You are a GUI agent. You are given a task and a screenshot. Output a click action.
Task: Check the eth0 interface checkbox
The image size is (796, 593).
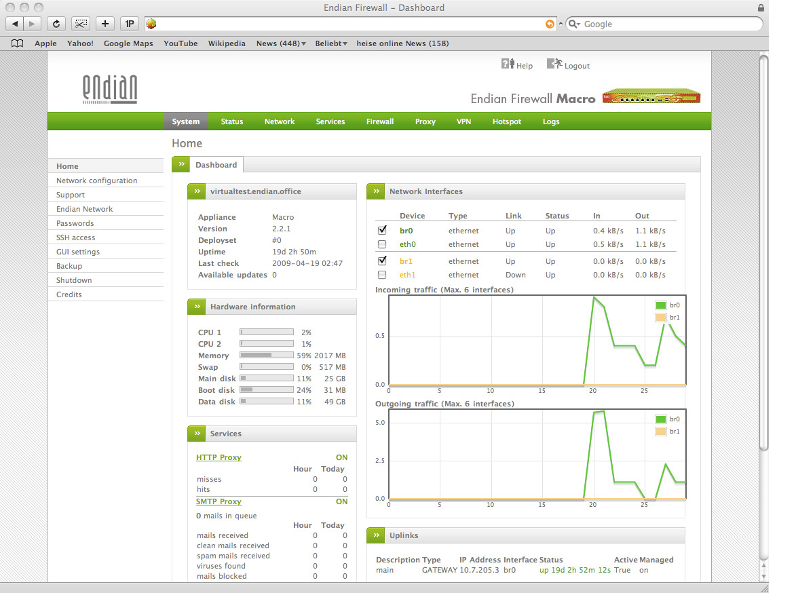[382, 244]
